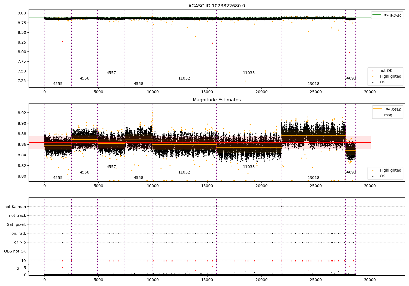Click OBSID label 4557 in the top plot
This screenshot has width=409, height=286.
(x=111, y=73)
